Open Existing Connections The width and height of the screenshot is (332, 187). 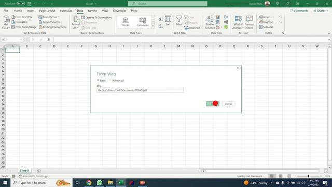point(52,27)
